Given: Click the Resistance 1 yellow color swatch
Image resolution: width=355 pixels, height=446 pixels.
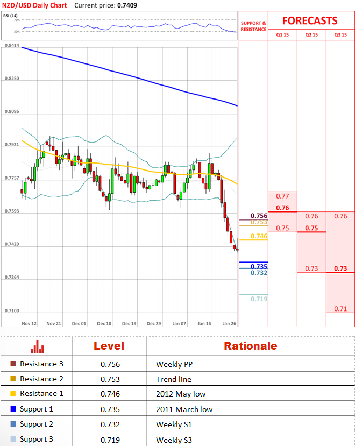Looking at the screenshot, I should [x=13, y=393].
